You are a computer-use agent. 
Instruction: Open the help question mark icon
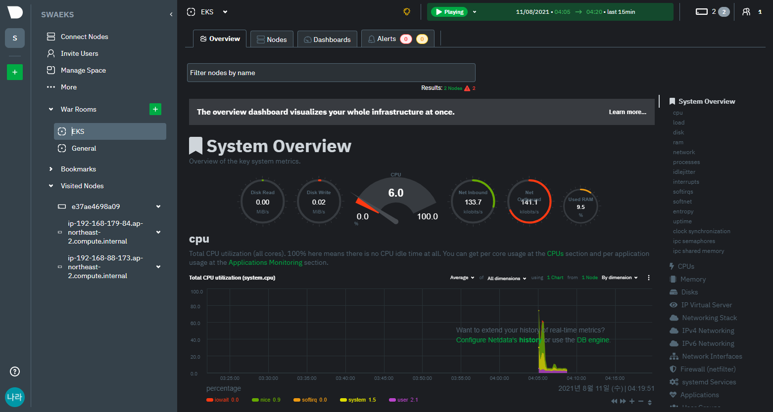15,371
